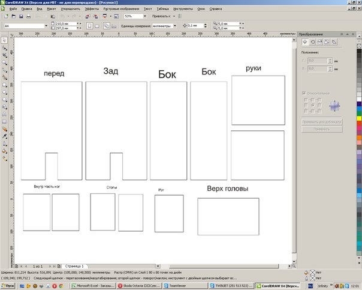
Task: Select the Ellipse tool
Action: pyautogui.click(x=4, y=92)
